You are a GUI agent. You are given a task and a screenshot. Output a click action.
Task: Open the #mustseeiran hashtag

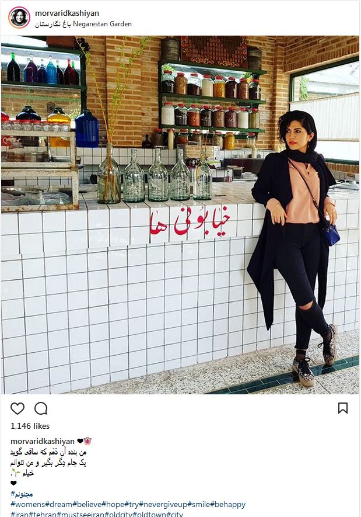coord(81,514)
